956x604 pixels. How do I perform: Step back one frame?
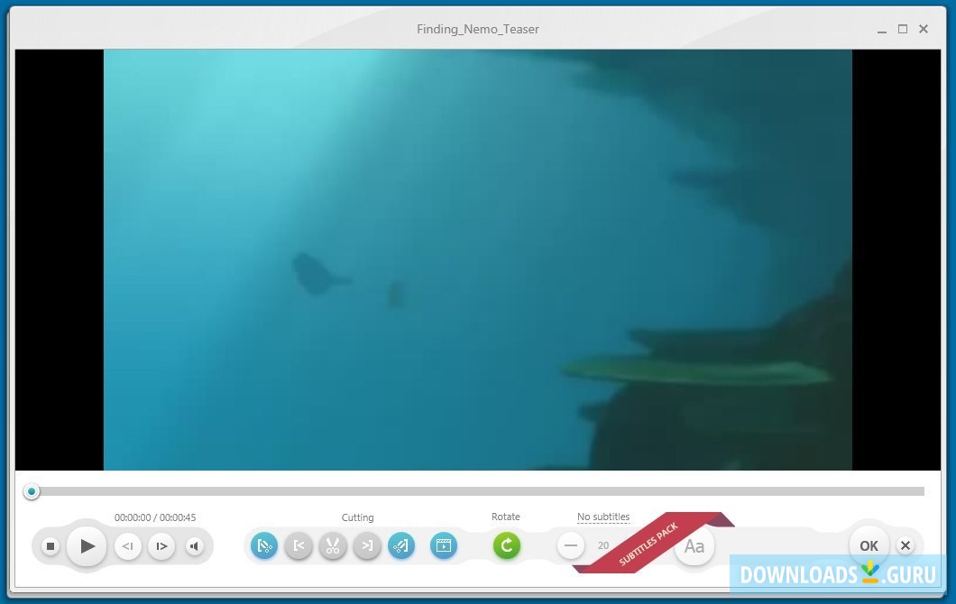pyautogui.click(x=127, y=546)
